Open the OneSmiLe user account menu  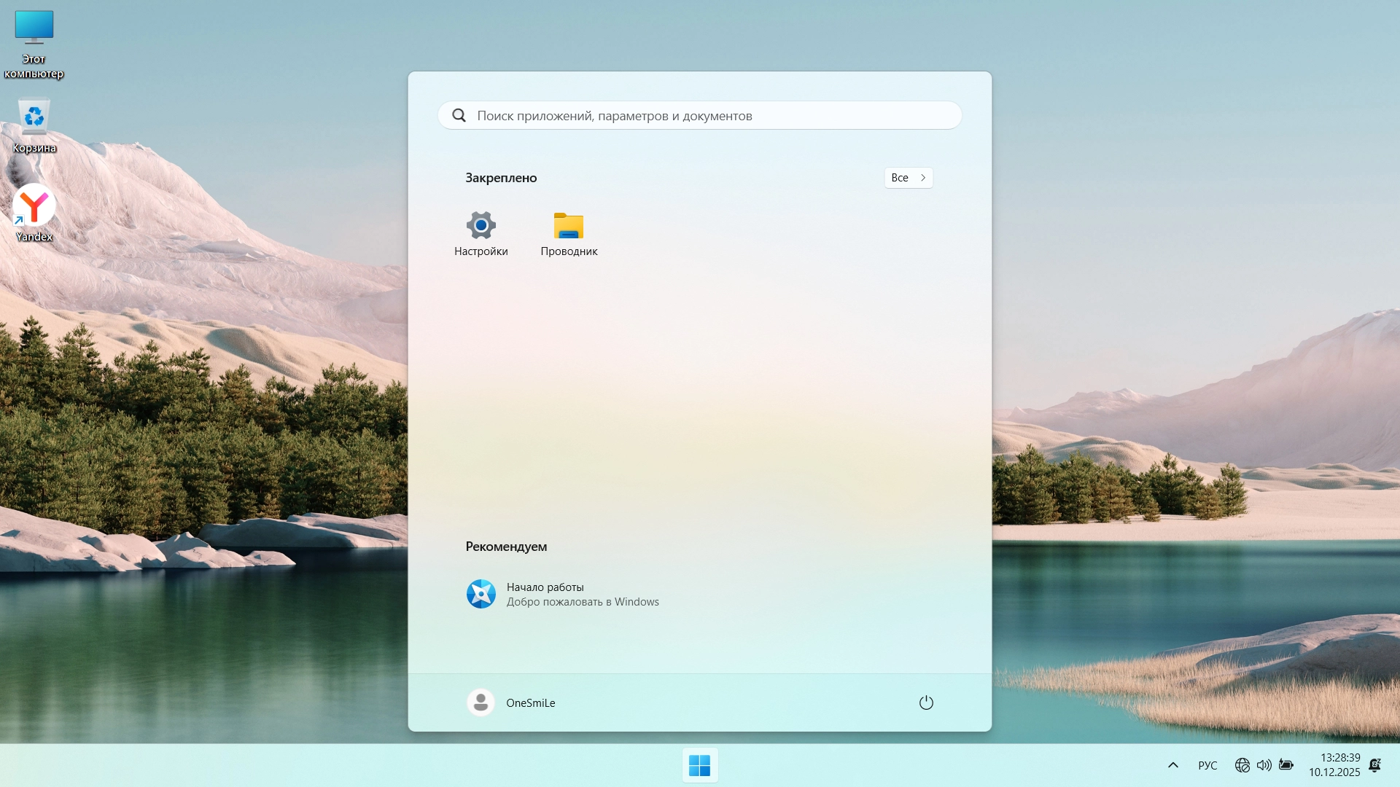tap(530, 703)
